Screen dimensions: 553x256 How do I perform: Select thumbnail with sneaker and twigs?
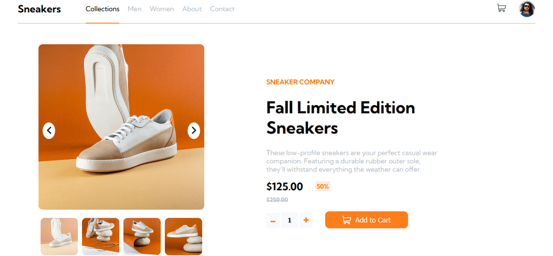coord(100,236)
